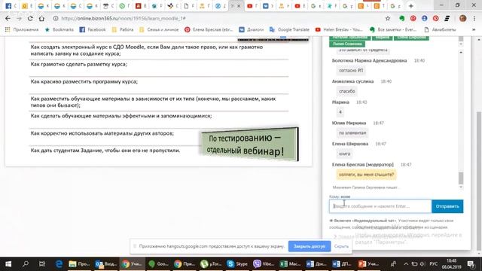
Task: Click the line Как грамотно сделать разметку курса
Action: point(78,64)
